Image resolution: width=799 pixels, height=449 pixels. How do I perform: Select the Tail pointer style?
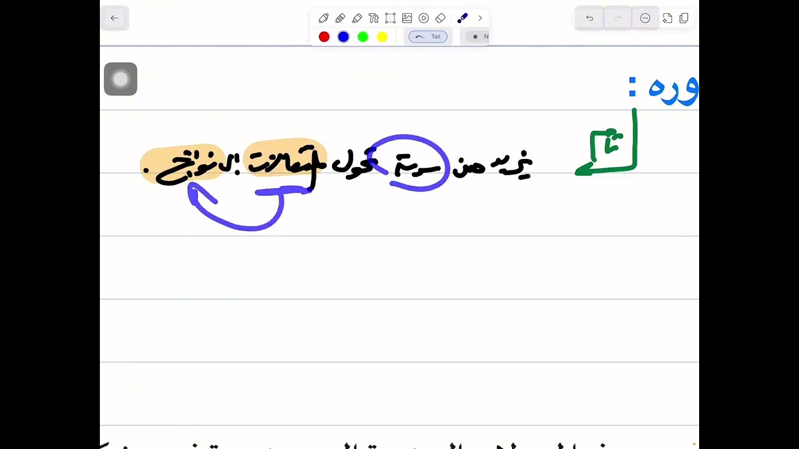click(x=428, y=37)
